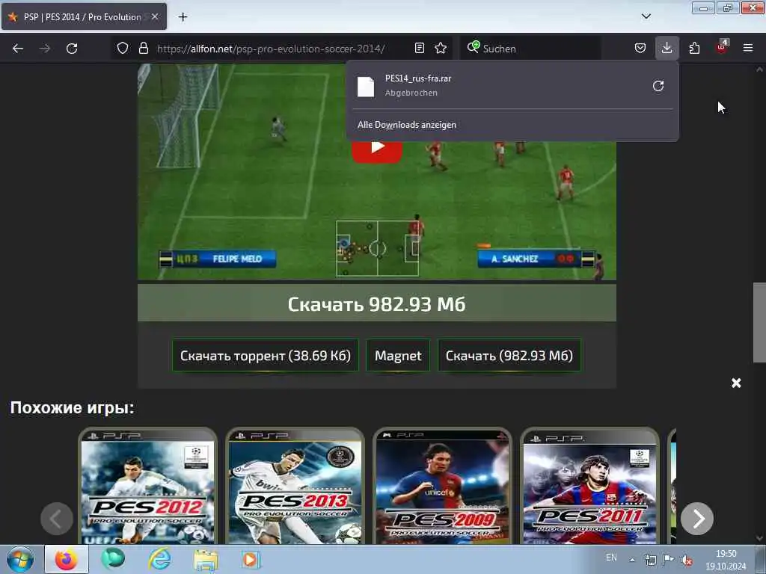Click the Похожие игры heading
This screenshot has height=574, width=766.
pyautogui.click(x=73, y=407)
